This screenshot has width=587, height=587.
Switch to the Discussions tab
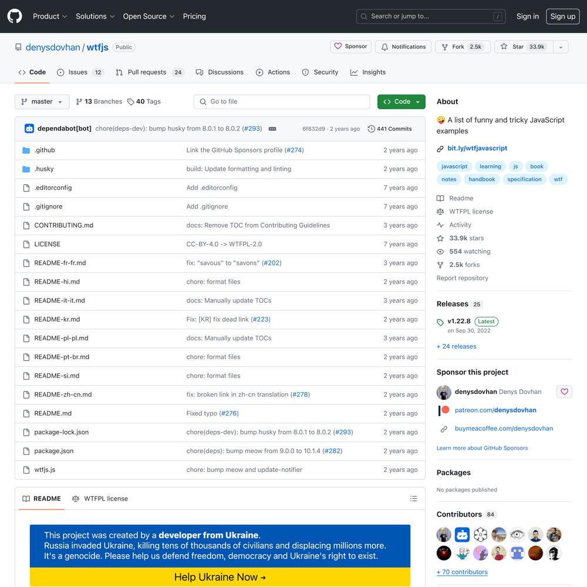(220, 72)
